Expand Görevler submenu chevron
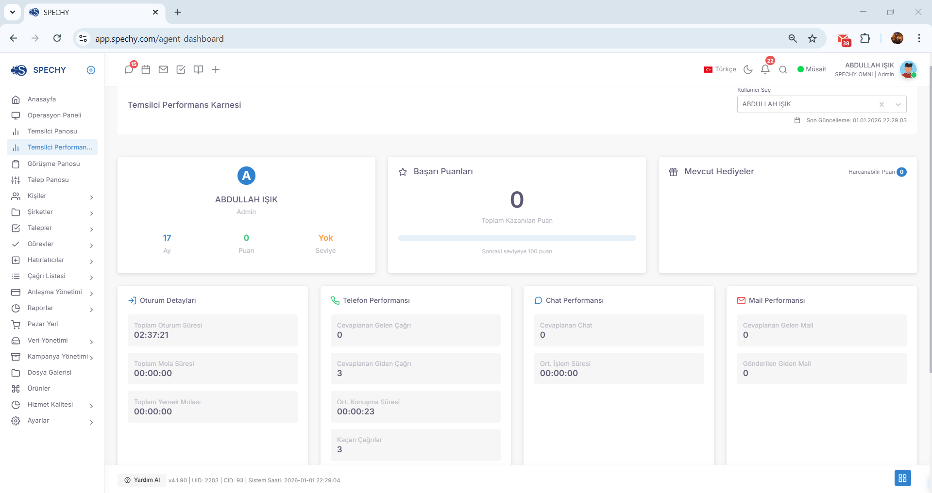The height and width of the screenshot is (493, 932). coord(91,245)
